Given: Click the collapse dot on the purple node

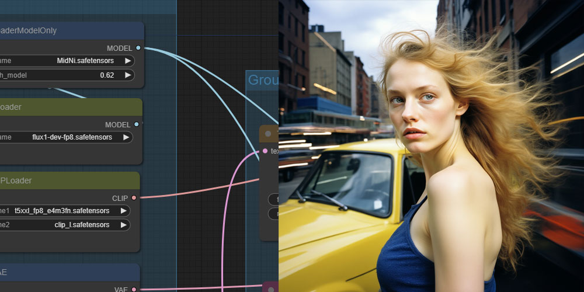Looking at the screenshot, I should 271,290.
